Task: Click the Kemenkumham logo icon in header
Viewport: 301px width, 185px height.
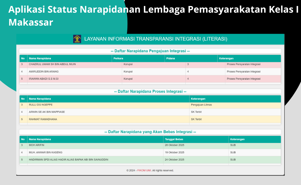Action: click(x=77, y=39)
